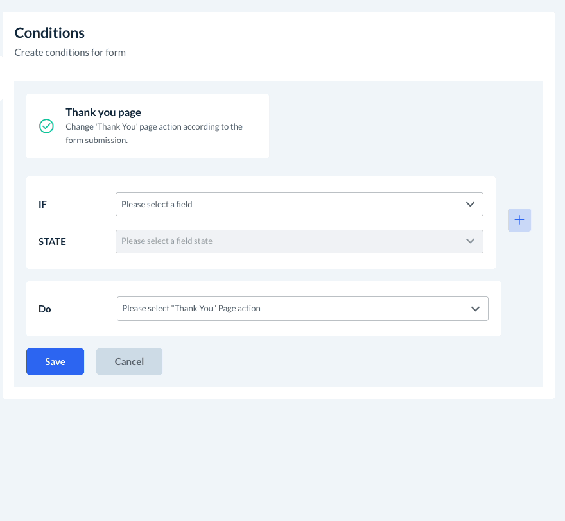Click the Conditions heading

pyautogui.click(x=49, y=33)
